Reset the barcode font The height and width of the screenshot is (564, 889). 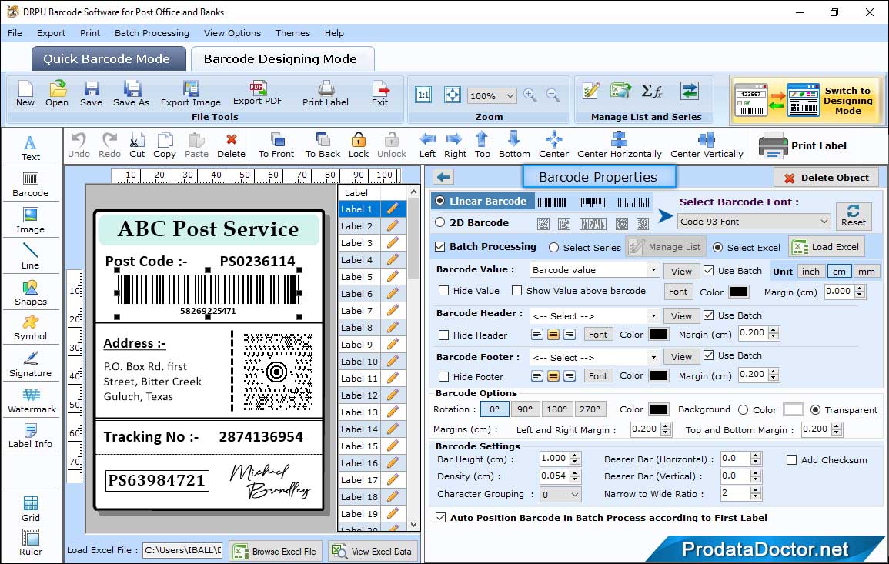coord(854,216)
